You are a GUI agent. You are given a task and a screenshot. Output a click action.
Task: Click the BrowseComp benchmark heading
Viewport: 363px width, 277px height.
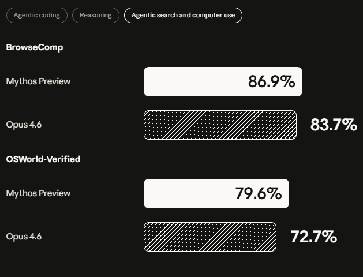35,47
